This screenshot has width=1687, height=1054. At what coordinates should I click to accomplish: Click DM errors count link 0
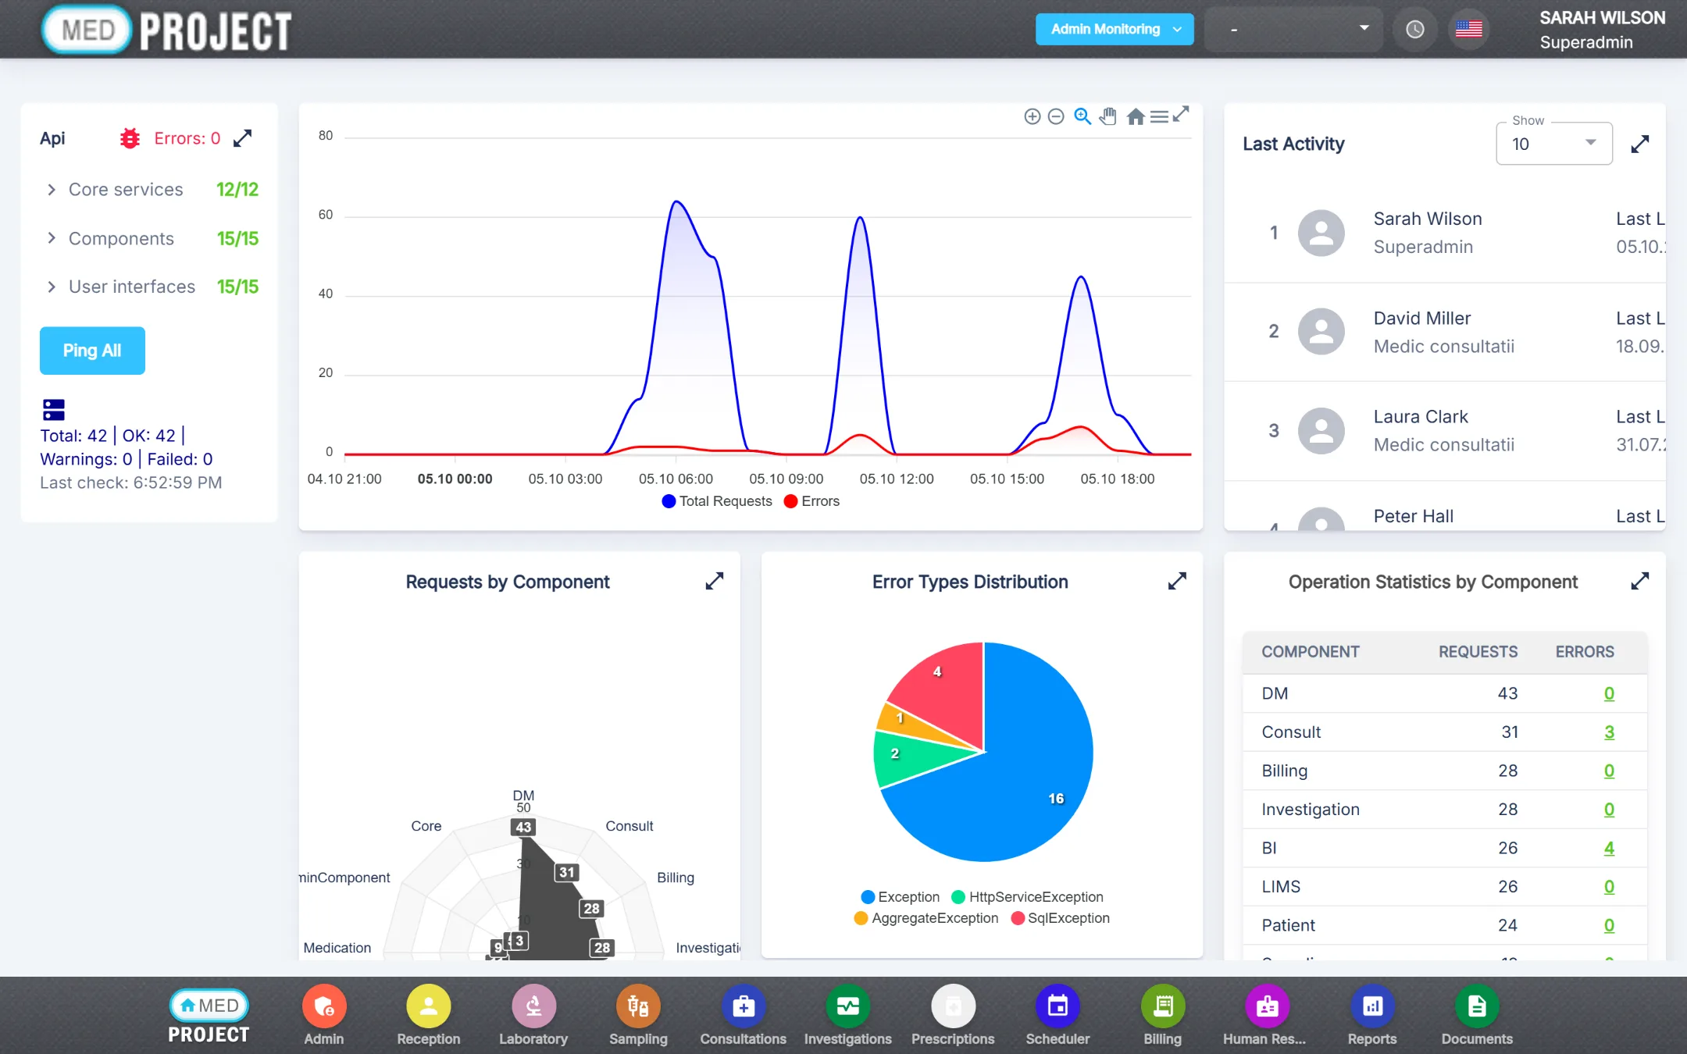point(1609,693)
